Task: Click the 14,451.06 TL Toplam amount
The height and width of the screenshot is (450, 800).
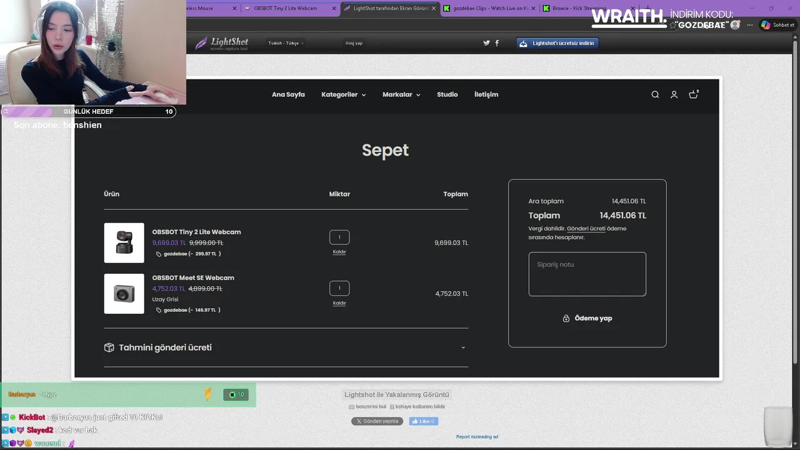Action: click(x=622, y=216)
